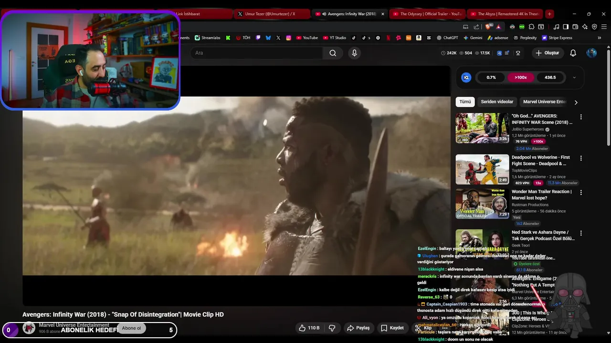Open Streamlabs bookmark

(x=207, y=38)
